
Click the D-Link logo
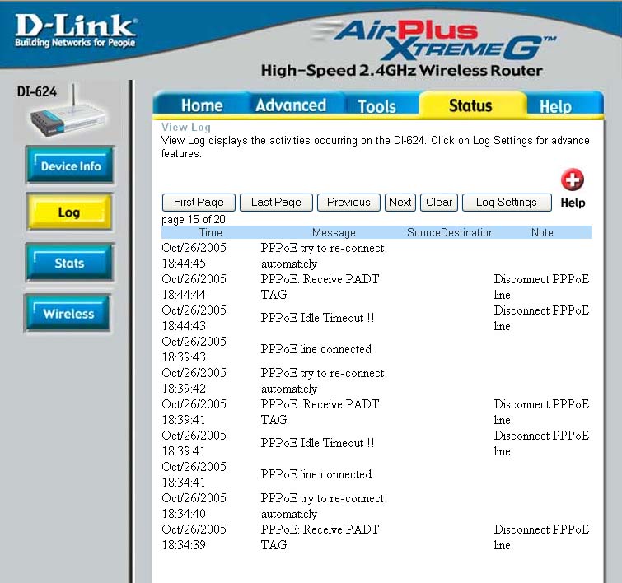[x=75, y=30]
